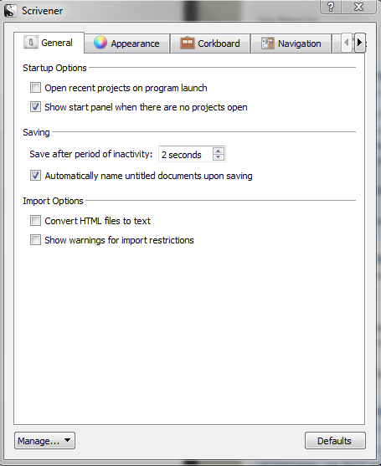Switch to the Appearance tab

tap(127, 44)
